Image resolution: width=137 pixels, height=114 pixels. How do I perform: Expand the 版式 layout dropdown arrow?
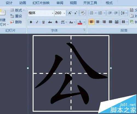pos(24,10)
